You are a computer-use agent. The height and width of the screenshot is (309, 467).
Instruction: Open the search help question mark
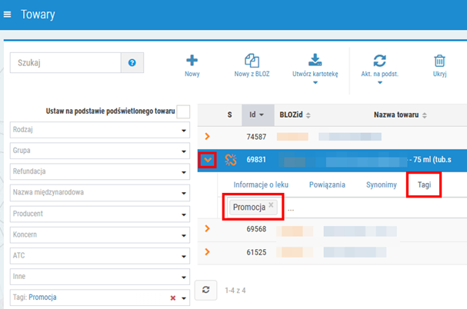tap(132, 63)
